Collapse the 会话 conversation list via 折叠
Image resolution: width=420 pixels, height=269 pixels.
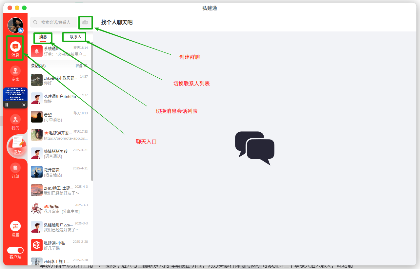pyautogui.click(x=81, y=66)
